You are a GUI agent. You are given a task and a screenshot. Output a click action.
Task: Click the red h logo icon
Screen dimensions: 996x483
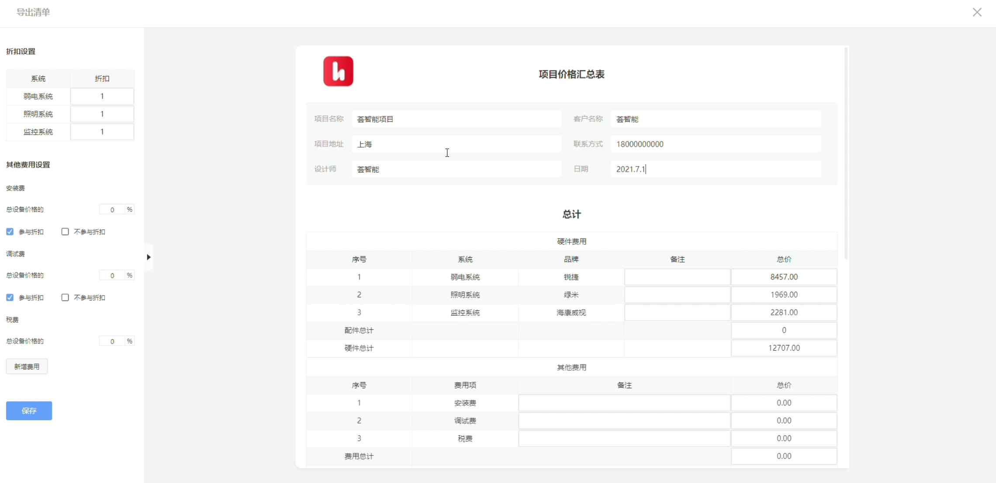(338, 71)
